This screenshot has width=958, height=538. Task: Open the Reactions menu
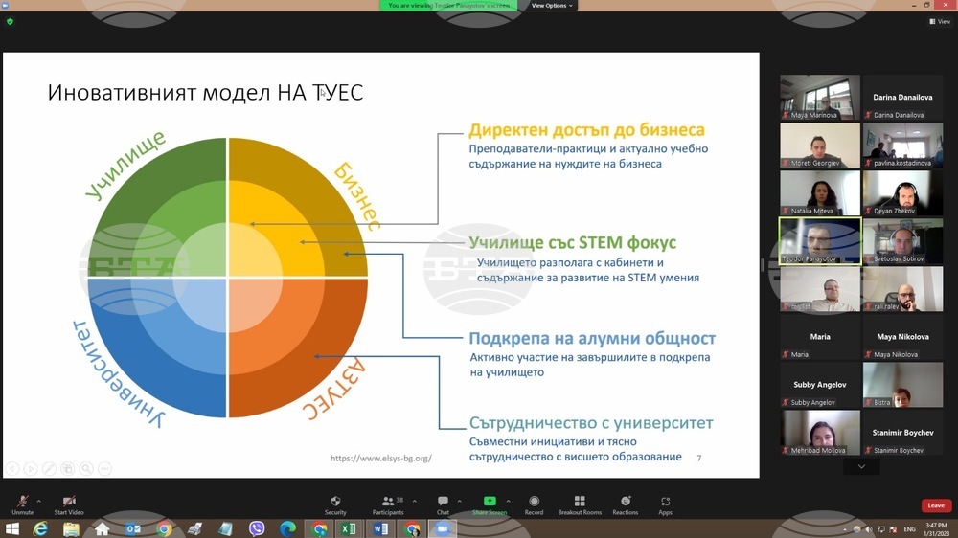pyautogui.click(x=626, y=504)
